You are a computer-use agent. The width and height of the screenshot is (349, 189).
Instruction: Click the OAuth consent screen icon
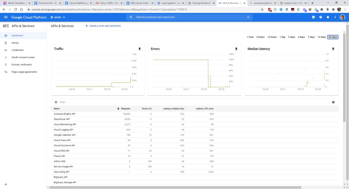(6, 57)
